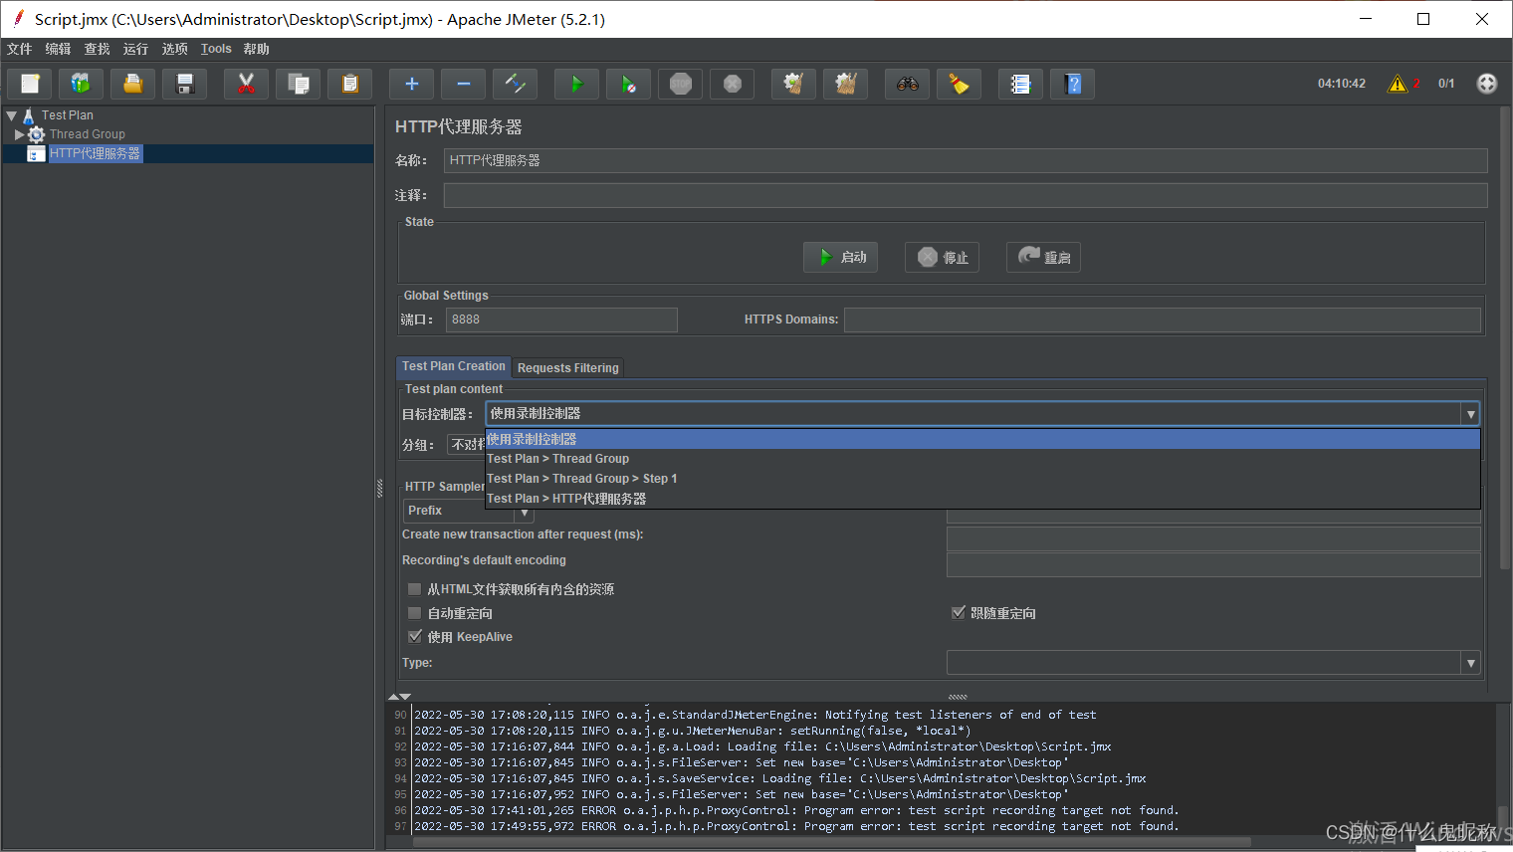Viewport: 1513px width, 852px height.
Task: Open the Function Helper dialog icon
Action: click(x=1021, y=84)
